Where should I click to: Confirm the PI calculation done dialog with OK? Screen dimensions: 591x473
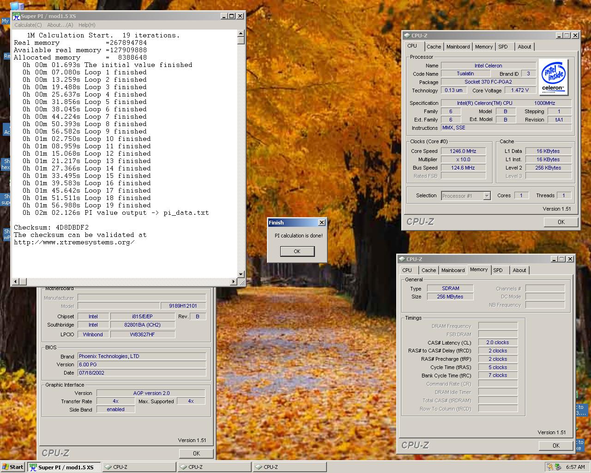click(x=297, y=251)
